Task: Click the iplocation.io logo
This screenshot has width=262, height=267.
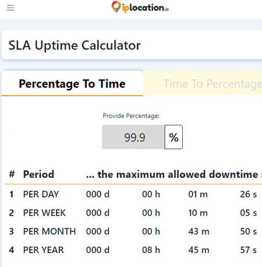Action: [140, 8]
